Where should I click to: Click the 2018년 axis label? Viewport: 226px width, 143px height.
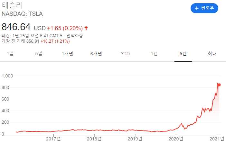click(x=94, y=139)
